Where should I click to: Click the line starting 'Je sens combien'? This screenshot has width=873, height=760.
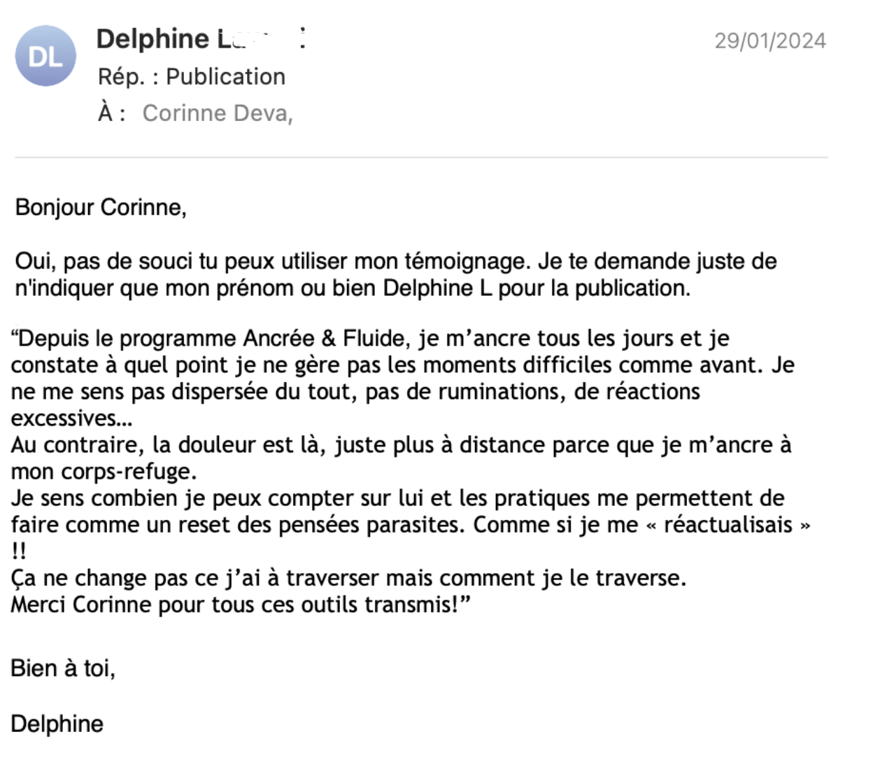pyautogui.click(x=397, y=498)
